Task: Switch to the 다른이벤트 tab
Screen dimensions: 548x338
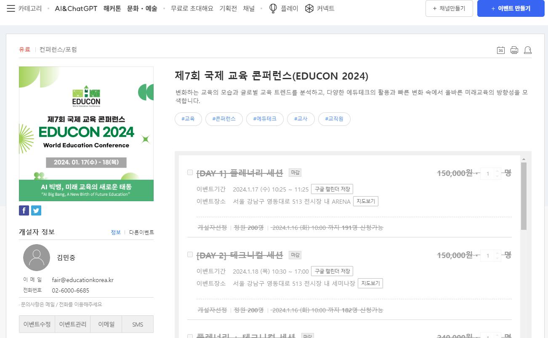Action: 141,232
